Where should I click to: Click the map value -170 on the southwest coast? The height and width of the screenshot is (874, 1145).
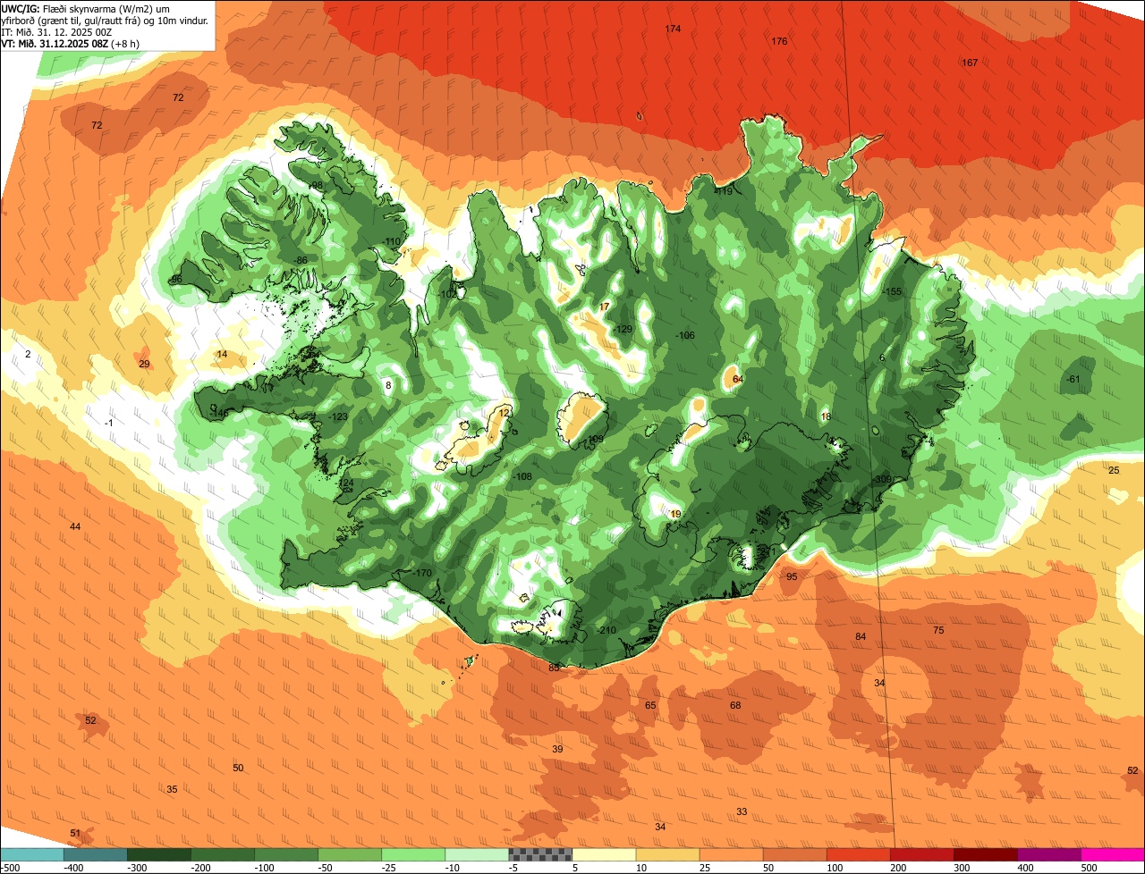pyautogui.click(x=422, y=573)
